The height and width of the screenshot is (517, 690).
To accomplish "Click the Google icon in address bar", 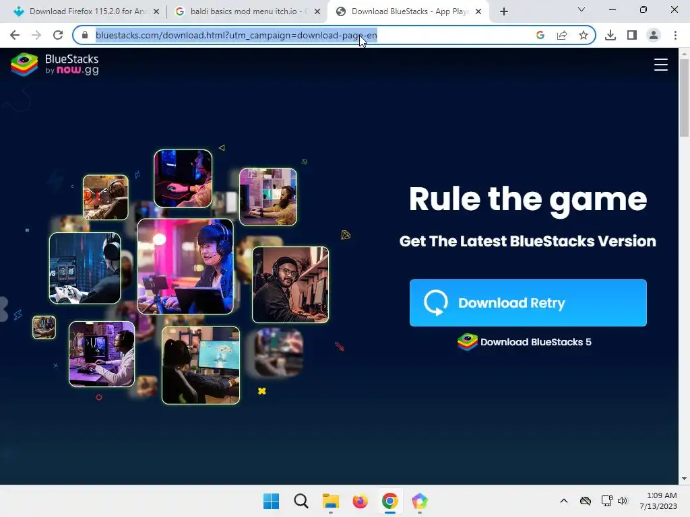I will (x=540, y=35).
